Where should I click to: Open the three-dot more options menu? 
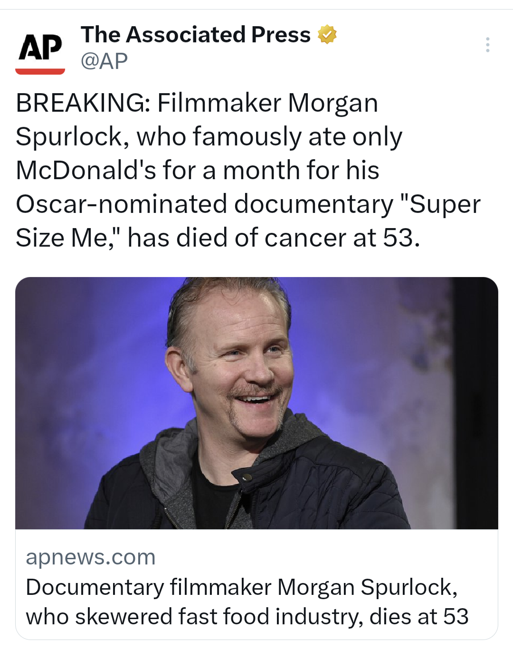coord(487,45)
